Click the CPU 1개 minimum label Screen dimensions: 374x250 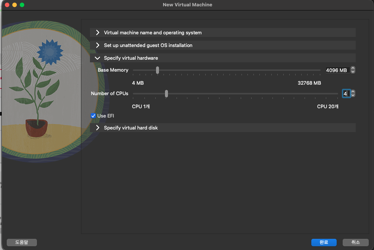[141, 106]
